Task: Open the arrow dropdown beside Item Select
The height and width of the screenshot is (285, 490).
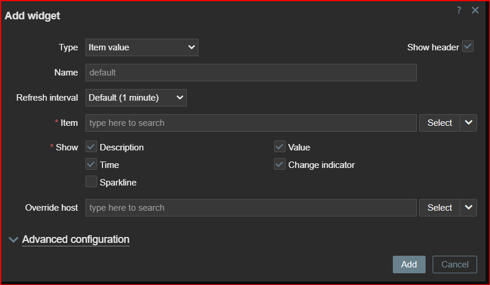Action: click(468, 123)
